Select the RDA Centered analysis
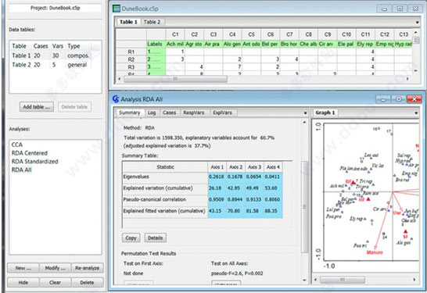 pos(30,153)
